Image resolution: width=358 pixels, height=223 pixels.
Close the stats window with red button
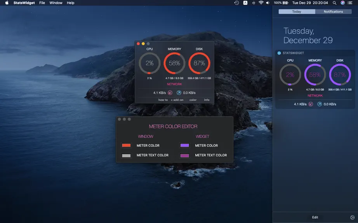(138, 44)
